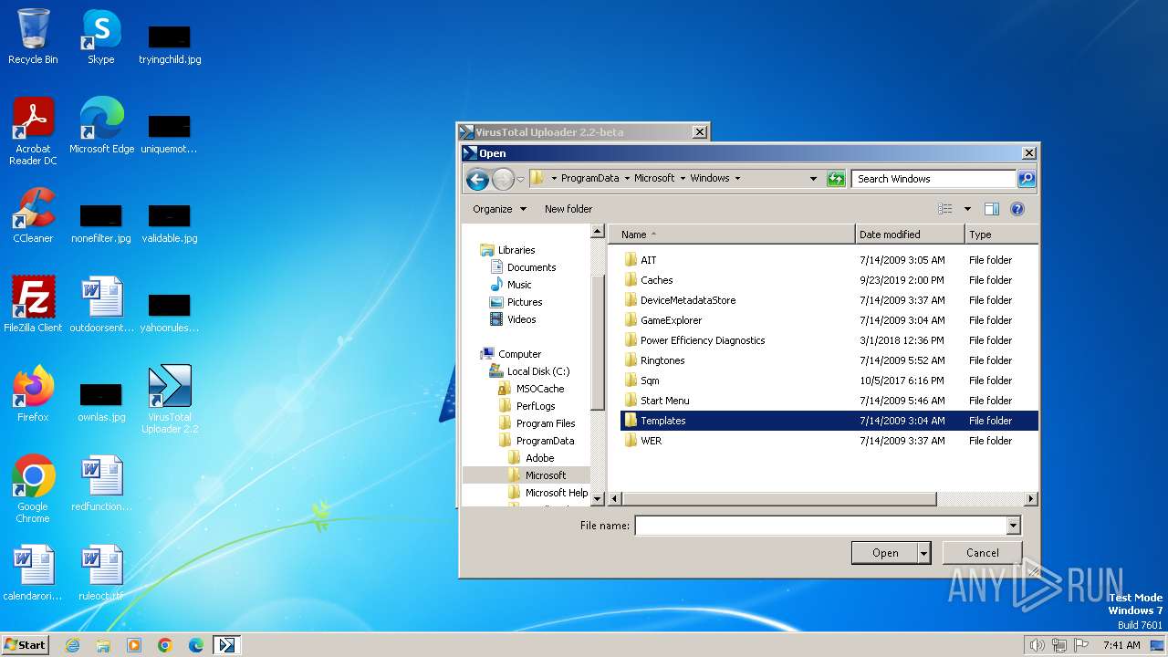Select nonefilter.jpg desktop file
The width and height of the screenshot is (1168, 657).
tap(101, 223)
